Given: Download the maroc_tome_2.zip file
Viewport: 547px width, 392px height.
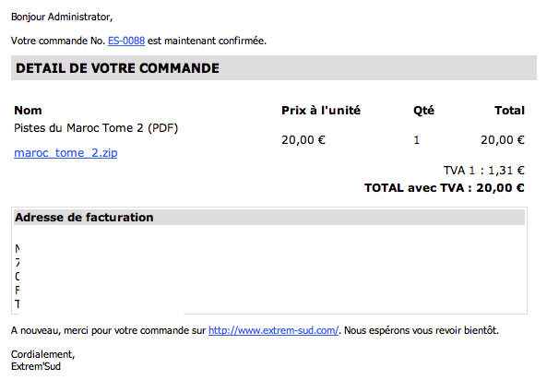Looking at the screenshot, I should 65,153.
